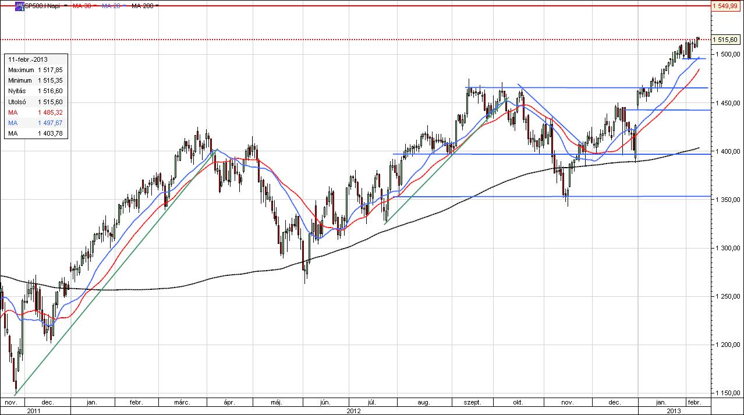
Task: Open the MA 200 indicator dropdown
Action: click(x=157, y=5)
